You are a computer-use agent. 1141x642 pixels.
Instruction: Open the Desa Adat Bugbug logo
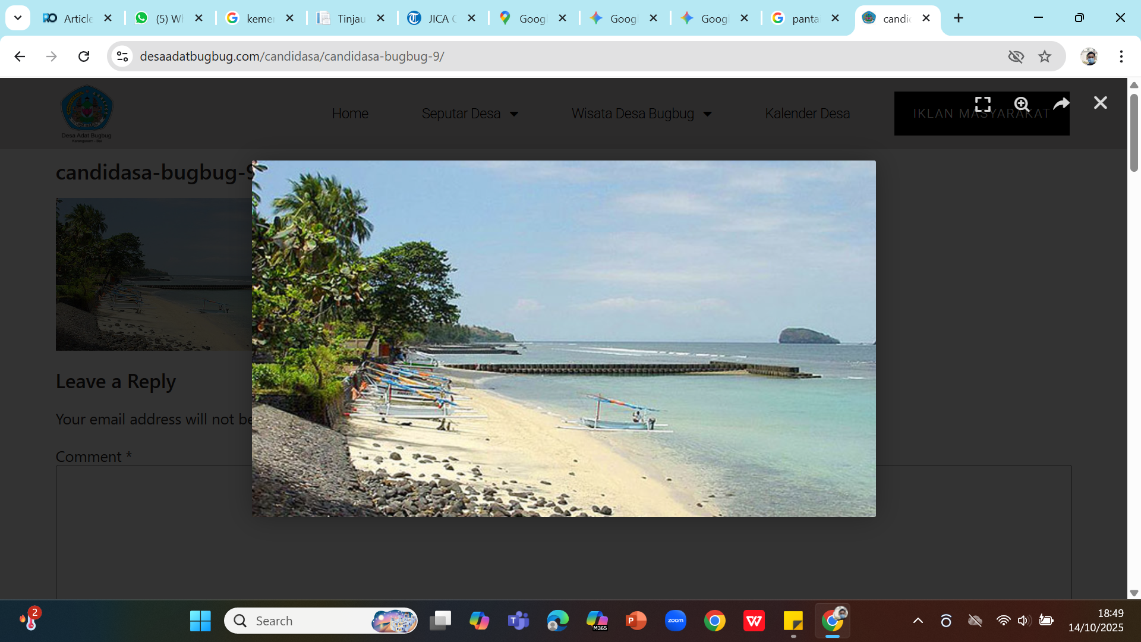tap(87, 113)
